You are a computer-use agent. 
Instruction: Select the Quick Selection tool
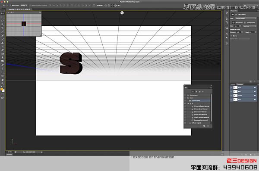[x=3, y=25]
